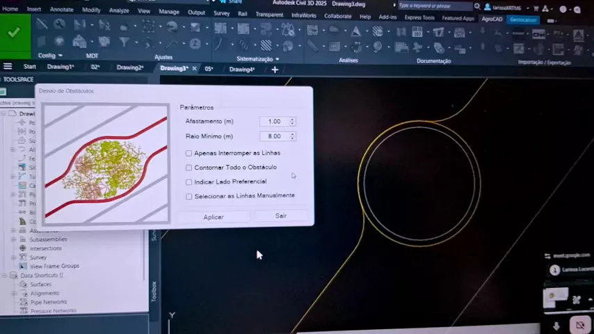Click the Aplicar button
This screenshot has height=334, width=594.
(214, 217)
